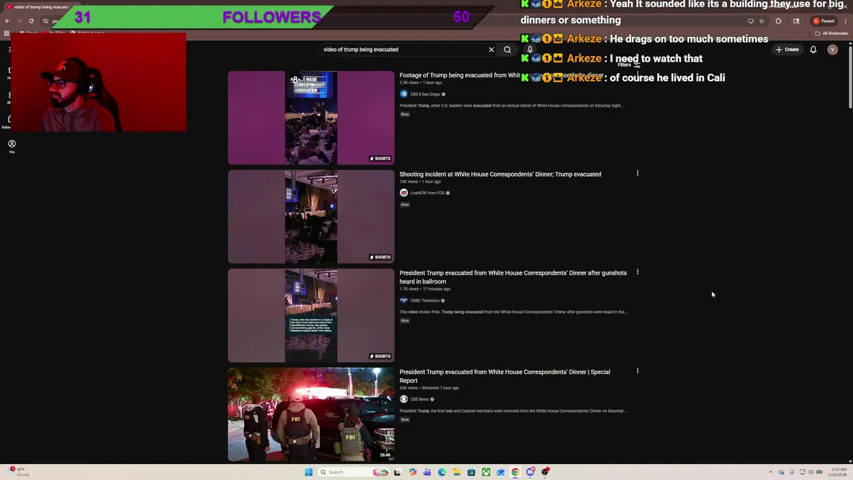Viewport: 853px width, 480px height.
Task: Visit CBS News channel
Action: pyautogui.click(x=419, y=399)
